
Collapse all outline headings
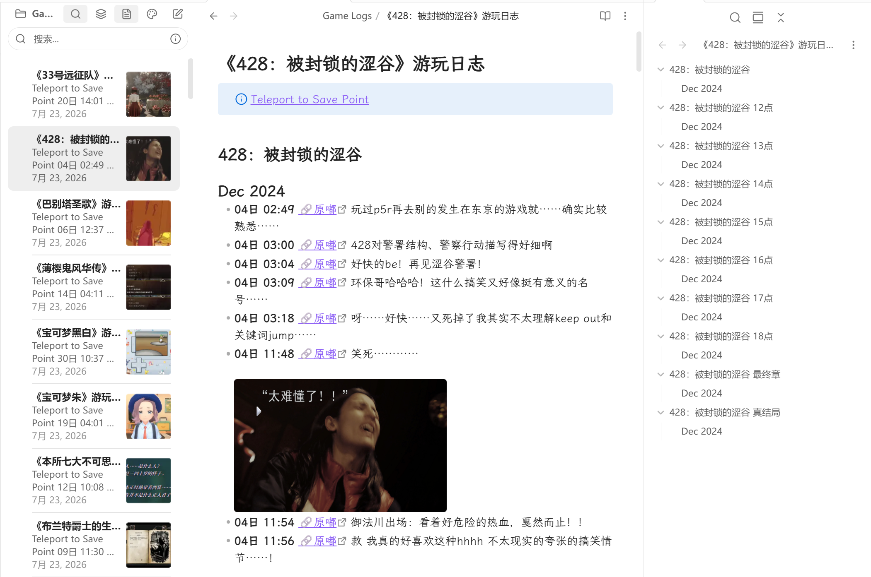click(x=781, y=17)
